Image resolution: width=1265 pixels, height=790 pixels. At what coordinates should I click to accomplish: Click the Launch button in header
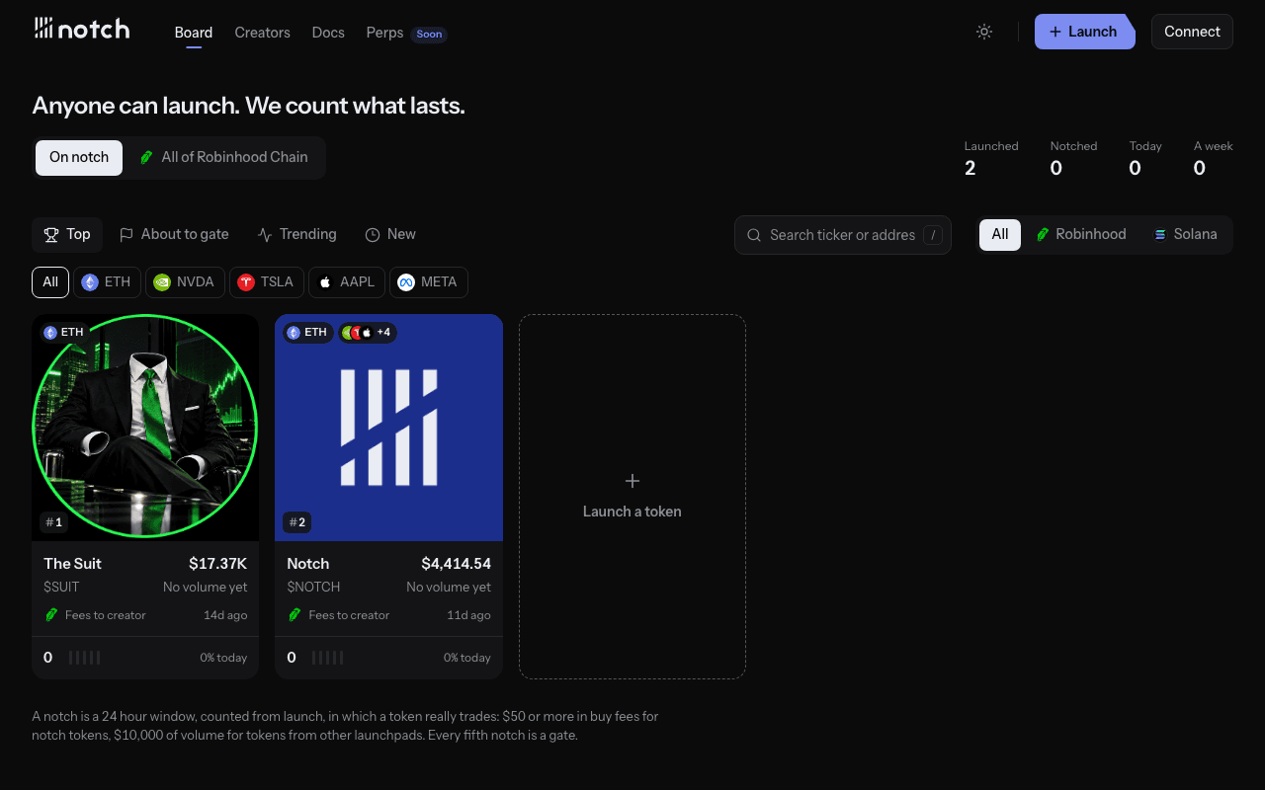[1084, 32]
